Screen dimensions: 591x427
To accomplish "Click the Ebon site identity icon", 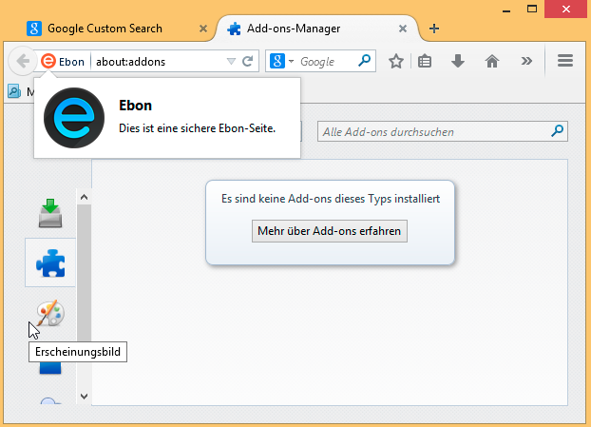I will [x=49, y=61].
